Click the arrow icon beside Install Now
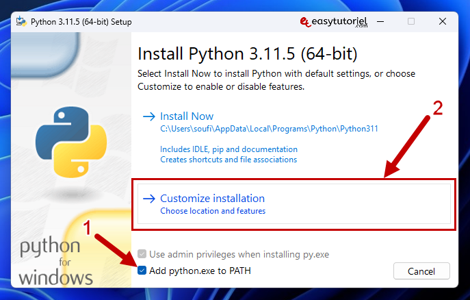Viewport: 470px width, 300px height. click(x=149, y=116)
